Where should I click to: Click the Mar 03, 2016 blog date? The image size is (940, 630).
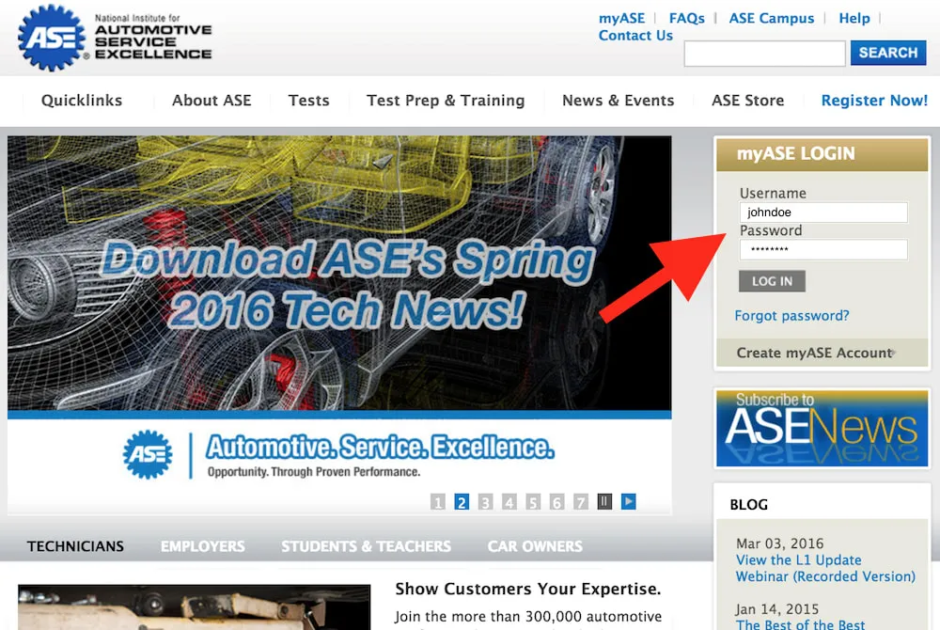point(779,543)
